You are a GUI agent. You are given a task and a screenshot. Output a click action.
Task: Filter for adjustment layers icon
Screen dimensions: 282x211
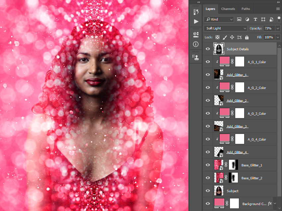pyautogui.click(x=247, y=20)
